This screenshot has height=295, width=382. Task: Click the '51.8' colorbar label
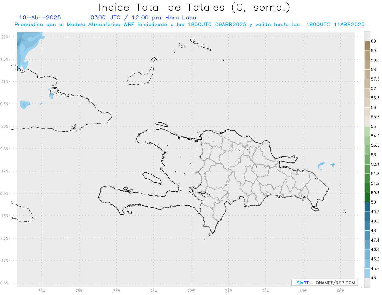pos(375,174)
